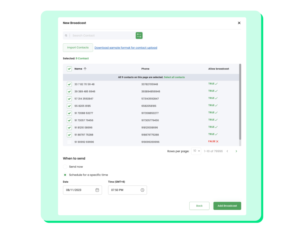Select Schedule for a specific time

pyautogui.click(x=65, y=175)
